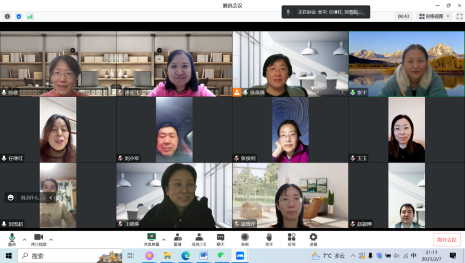Screen dimensions: 465x263
Task: Click the 说点什么 chat input
Action: (30, 197)
